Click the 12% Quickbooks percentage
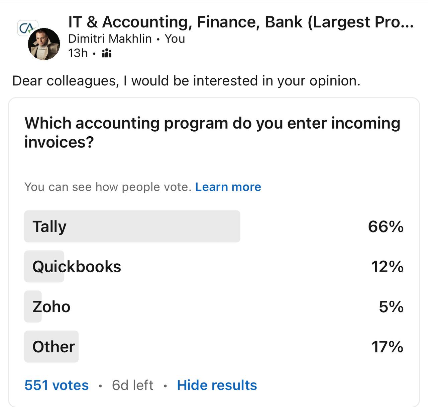 coord(387,267)
